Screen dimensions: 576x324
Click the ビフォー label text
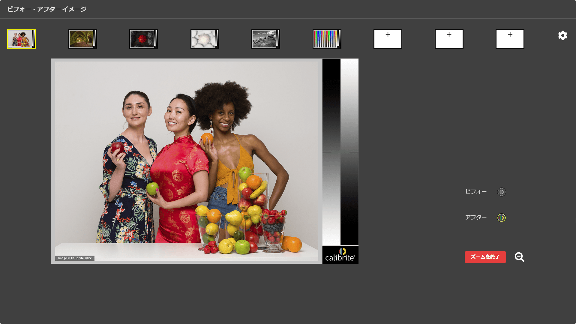[476, 192]
